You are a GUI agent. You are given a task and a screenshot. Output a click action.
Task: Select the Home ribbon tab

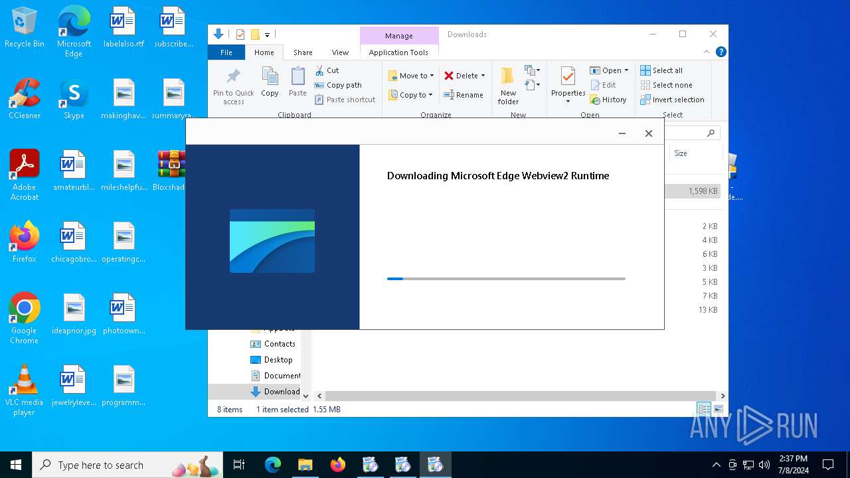point(264,52)
